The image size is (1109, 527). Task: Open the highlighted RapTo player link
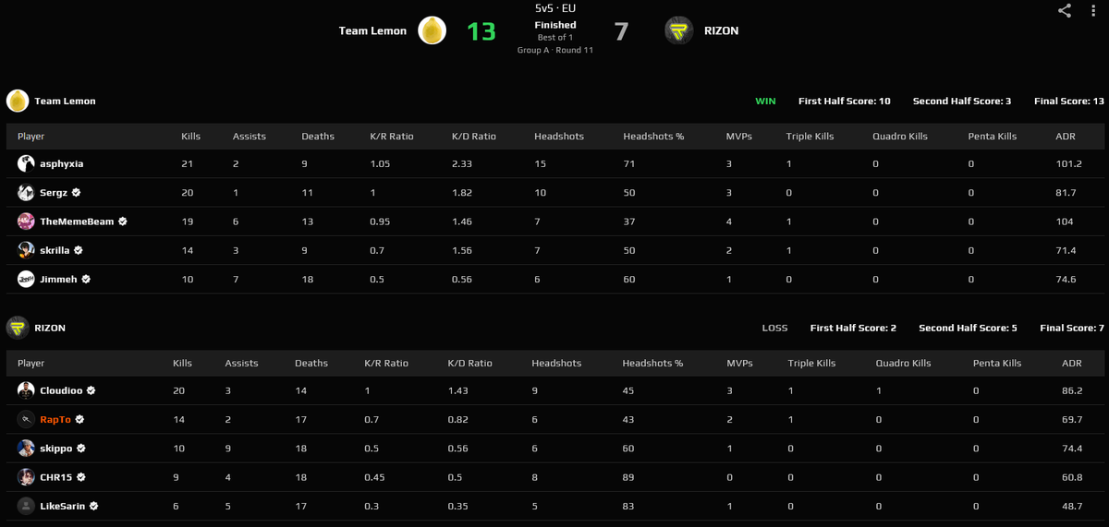pyautogui.click(x=55, y=419)
